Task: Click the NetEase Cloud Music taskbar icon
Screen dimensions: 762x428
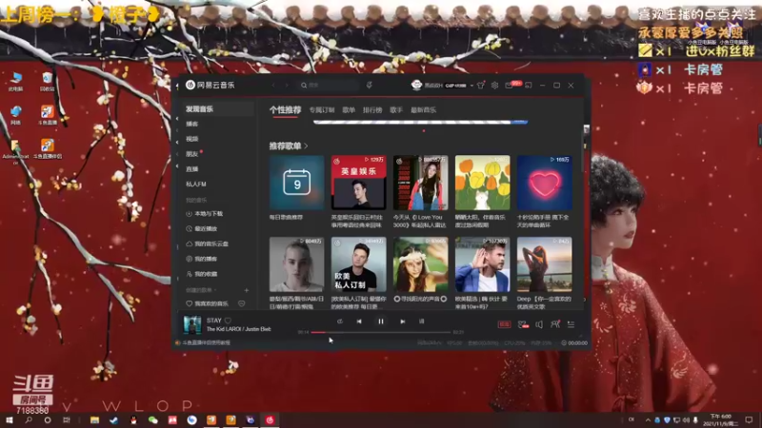Action: pos(270,419)
